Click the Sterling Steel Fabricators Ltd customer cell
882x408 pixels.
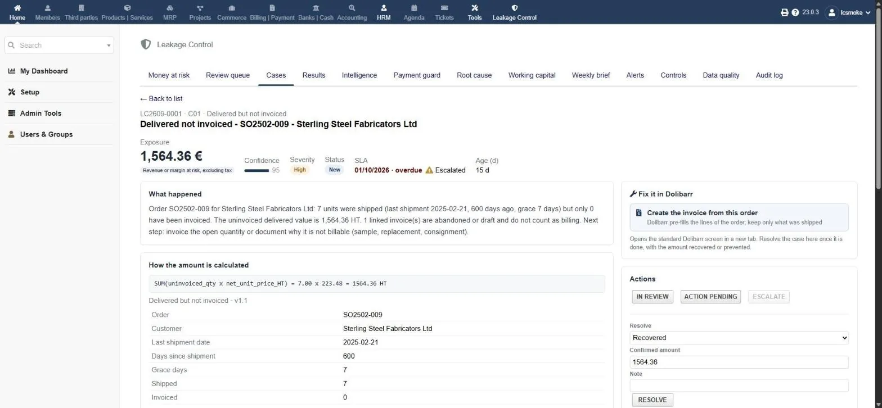click(x=388, y=329)
